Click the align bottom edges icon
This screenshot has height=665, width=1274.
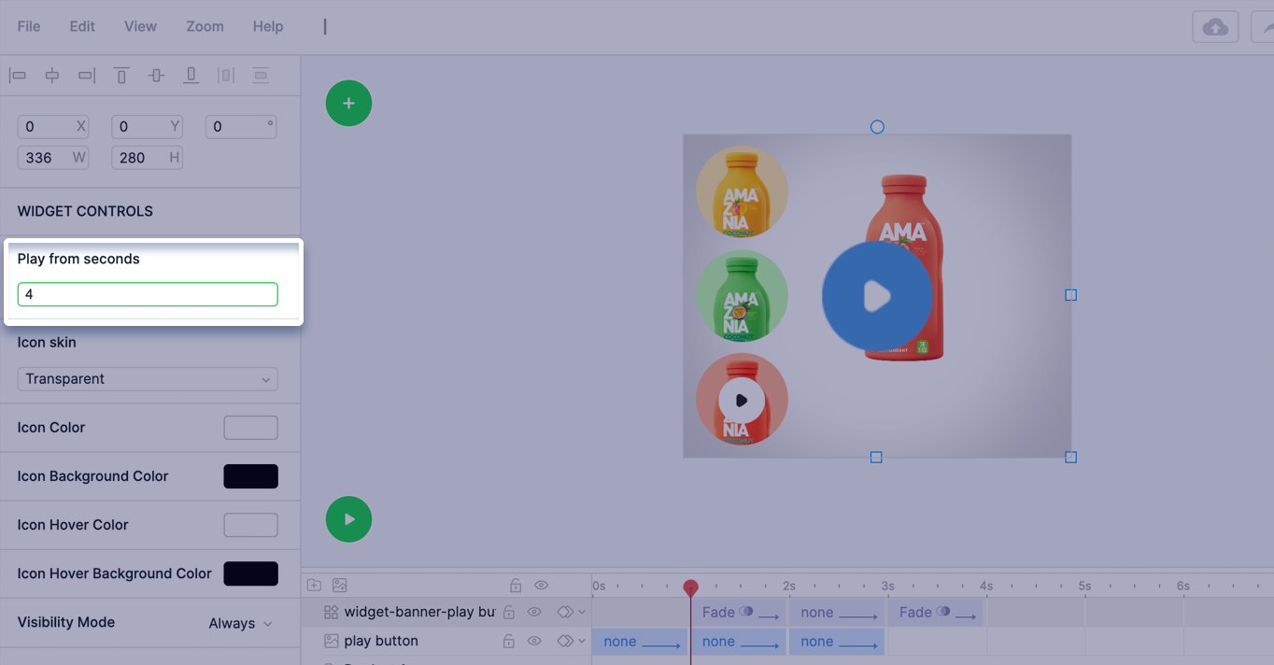point(191,76)
